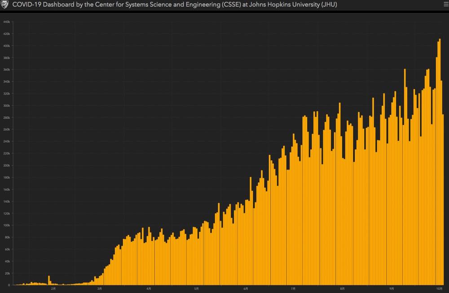Image resolution: width=449 pixels, height=293 pixels.
Task: Click the 9月 x-axis label
Action: [x=392, y=289]
